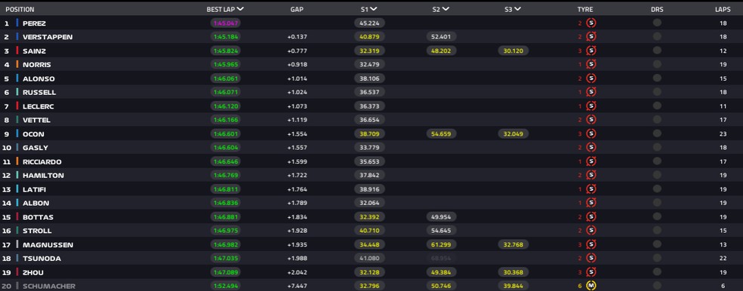Open the S3 sector column dropdown
This screenshot has height=291, width=743.
pyautogui.click(x=517, y=9)
